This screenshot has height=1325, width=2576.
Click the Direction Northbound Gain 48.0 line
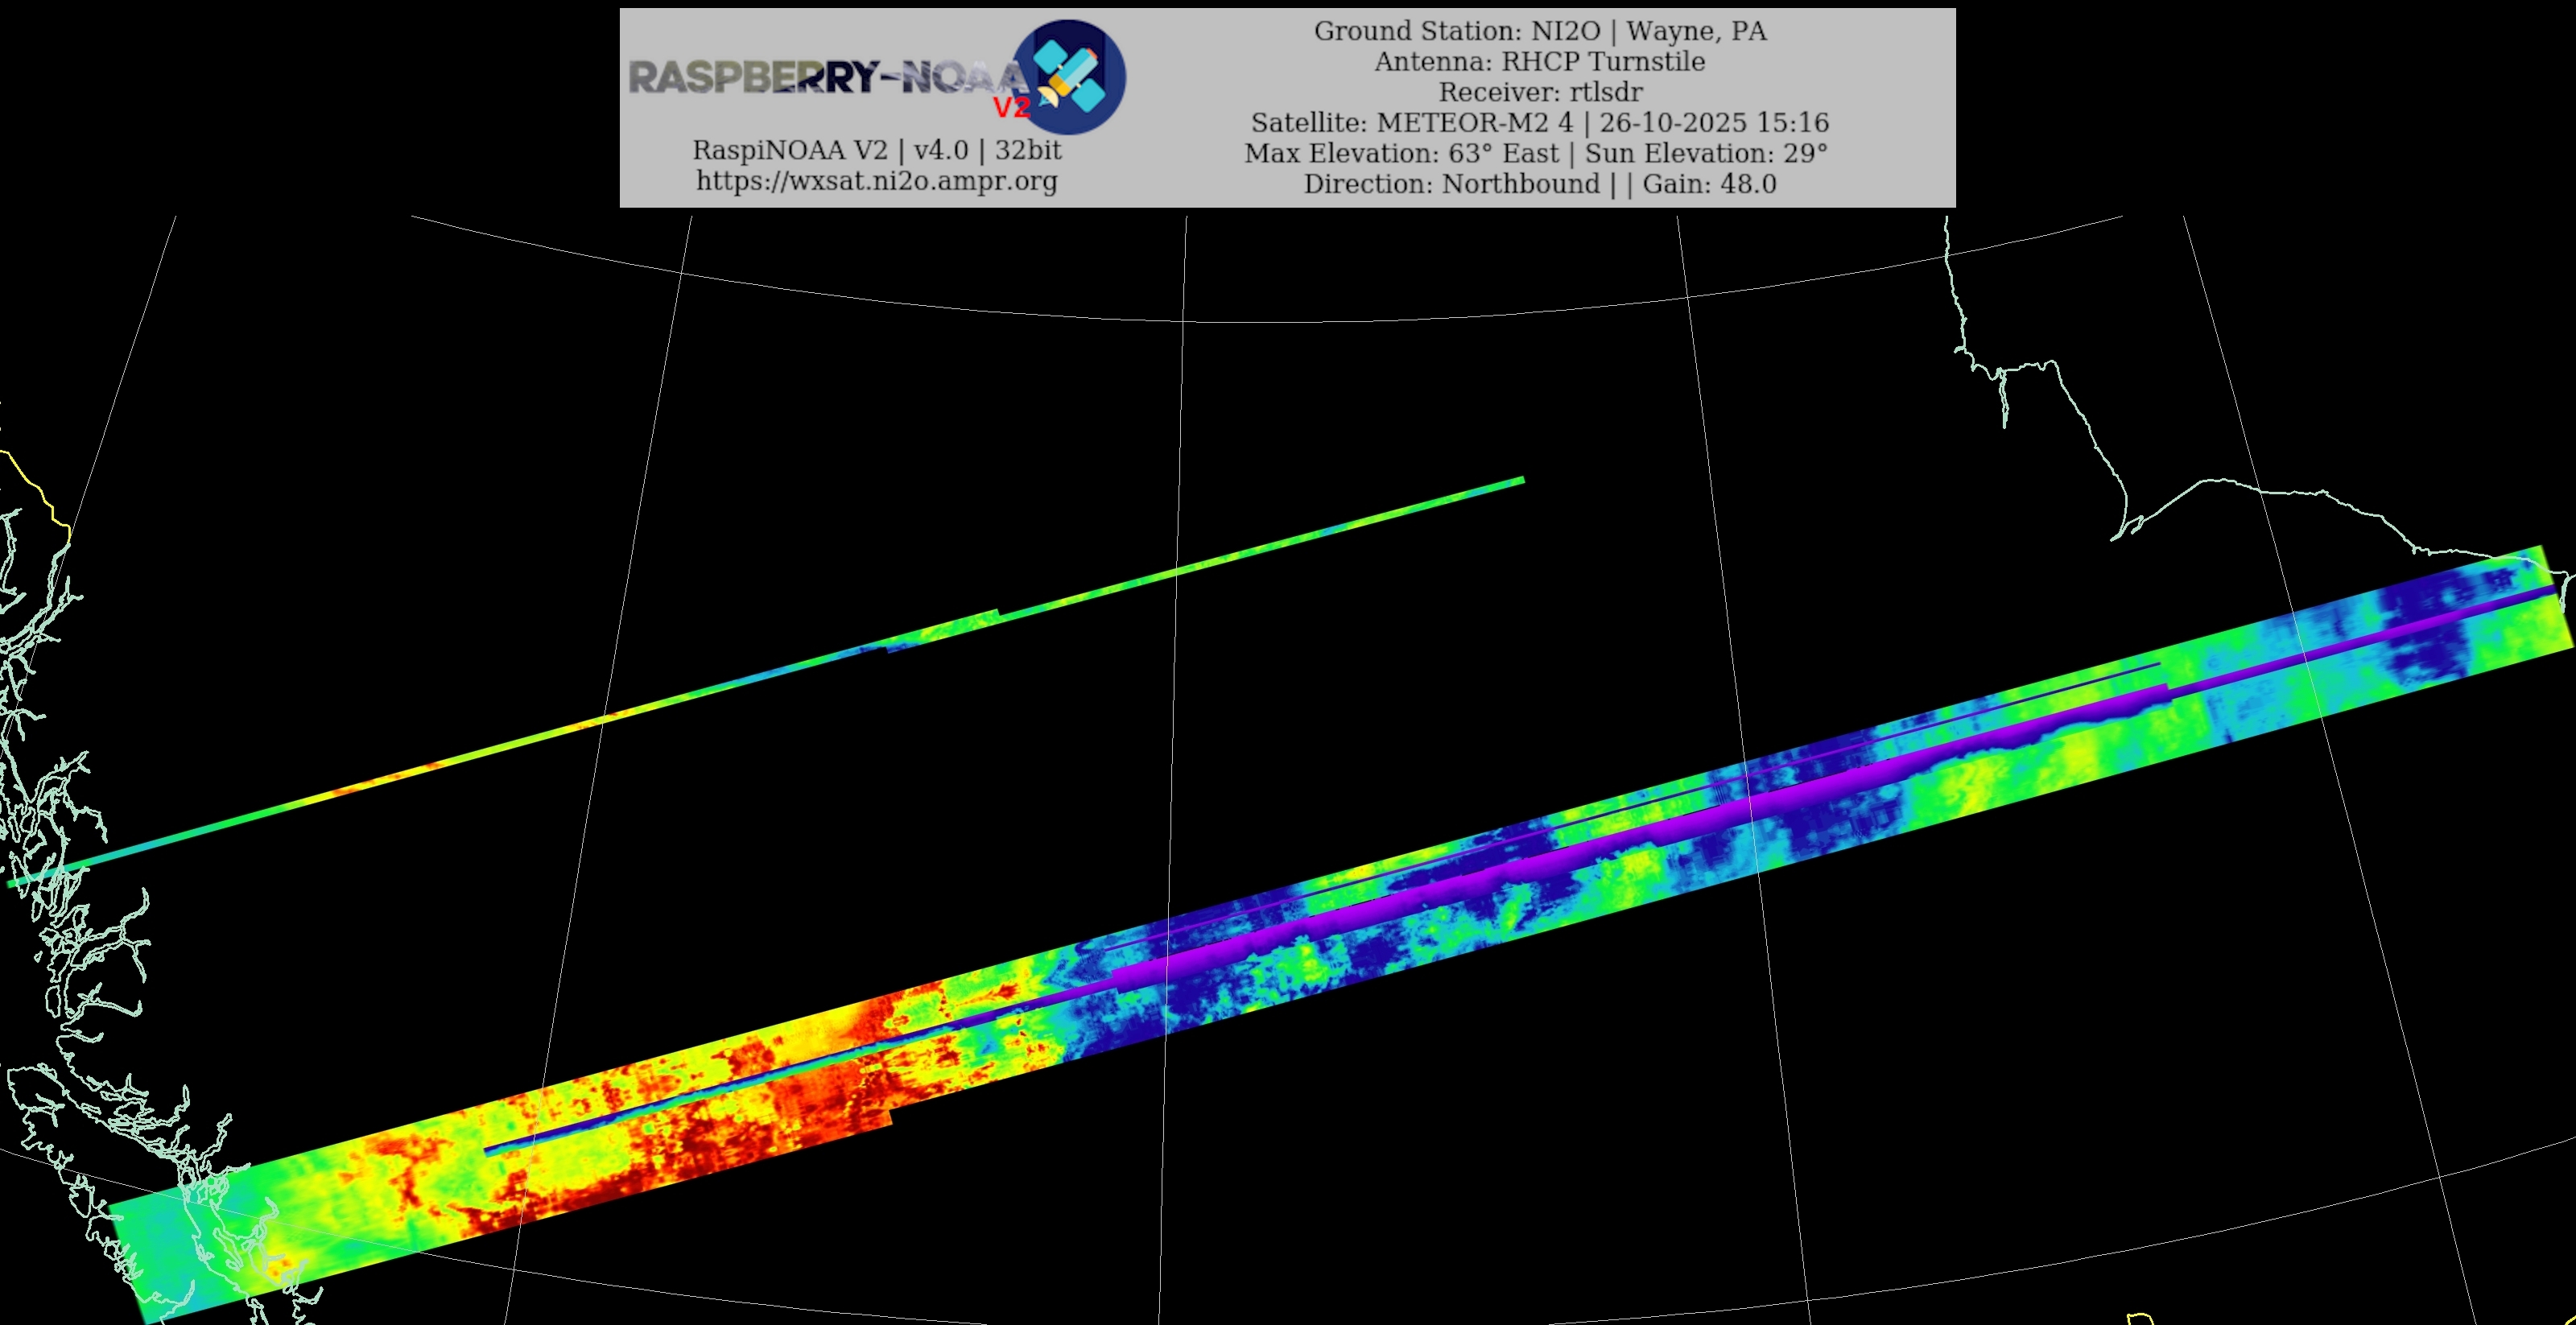click(x=1539, y=184)
